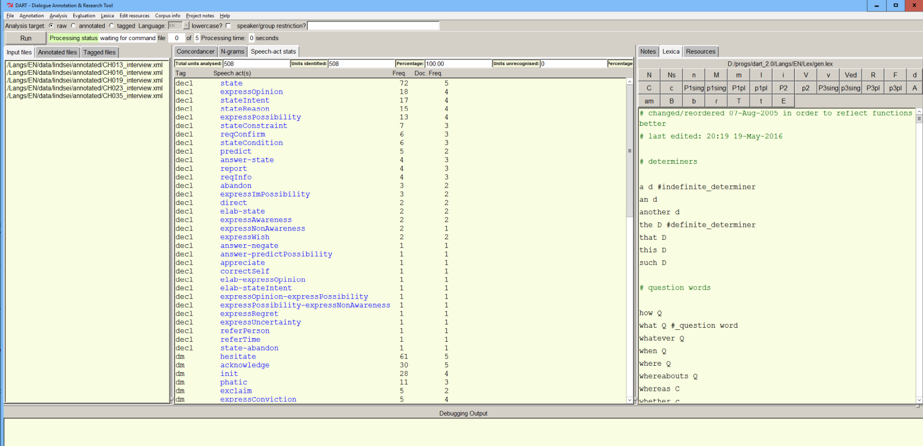
Task: Open the Annotated files tab
Action: pyautogui.click(x=57, y=52)
